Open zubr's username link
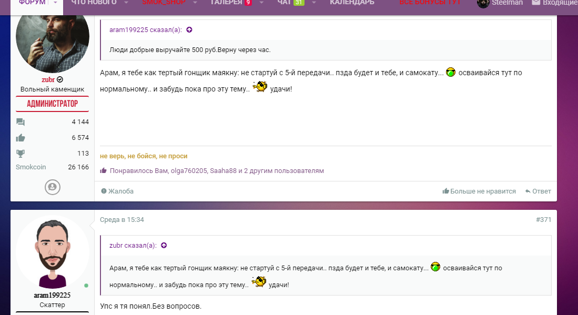This screenshot has height=315, width=578. (x=48, y=79)
